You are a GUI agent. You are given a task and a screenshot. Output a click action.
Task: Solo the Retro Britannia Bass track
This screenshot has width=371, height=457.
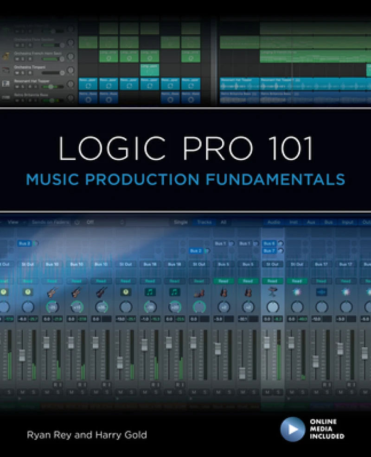22,100
